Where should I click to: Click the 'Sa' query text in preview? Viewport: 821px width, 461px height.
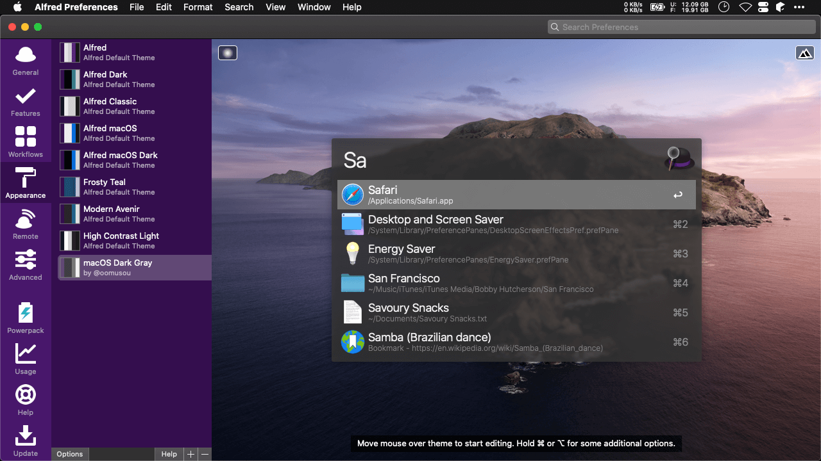[355, 160]
